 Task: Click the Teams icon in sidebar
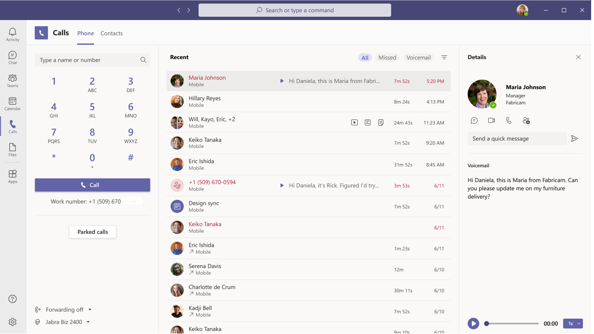point(13,80)
